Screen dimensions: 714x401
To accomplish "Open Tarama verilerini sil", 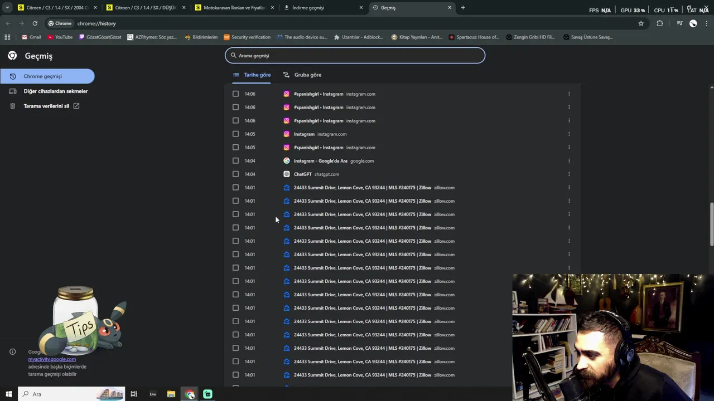I will coord(45,106).
